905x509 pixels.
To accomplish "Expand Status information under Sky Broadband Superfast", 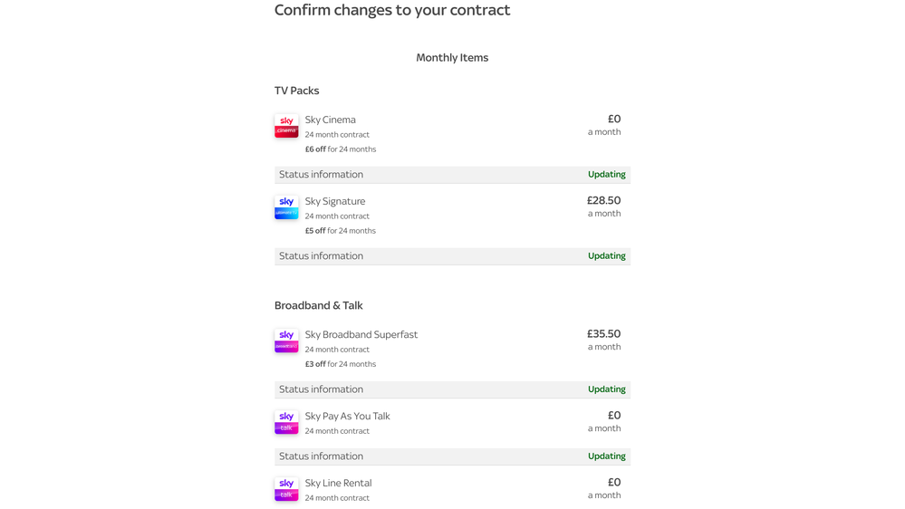I will (x=453, y=389).
